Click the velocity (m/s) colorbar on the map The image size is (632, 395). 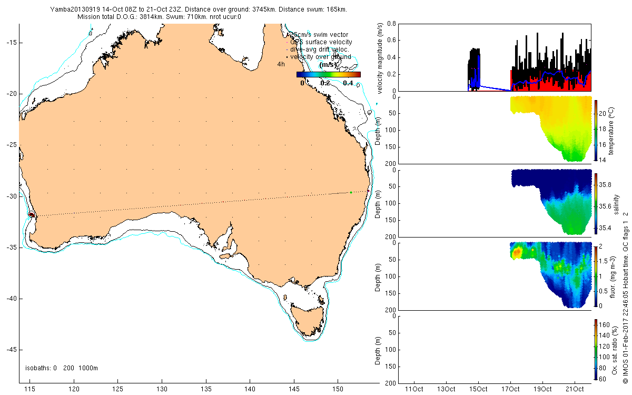329,75
